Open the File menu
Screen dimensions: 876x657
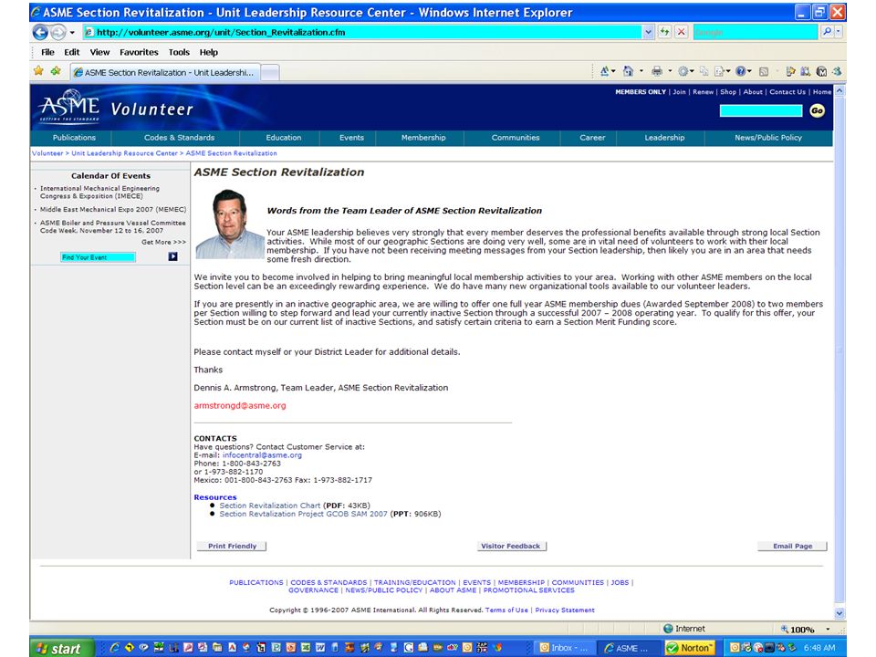pyautogui.click(x=47, y=52)
